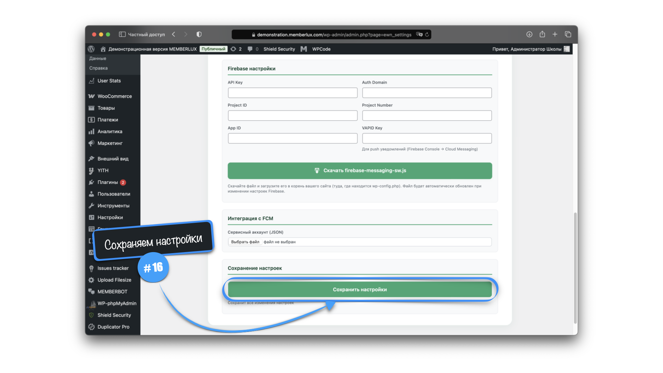
Task: Click the Safari share icon
Action: coord(542,35)
